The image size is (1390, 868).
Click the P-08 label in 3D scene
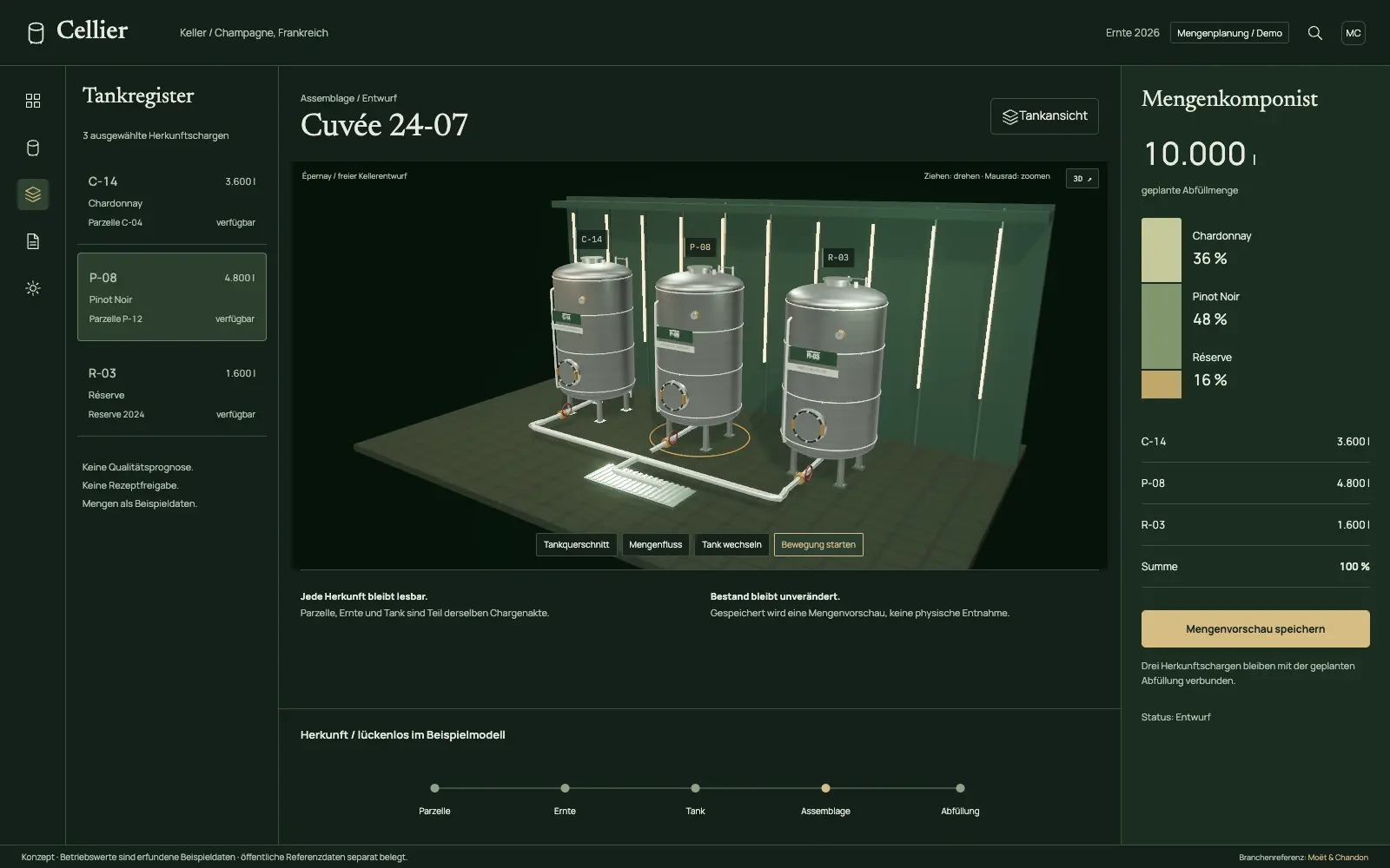click(700, 247)
